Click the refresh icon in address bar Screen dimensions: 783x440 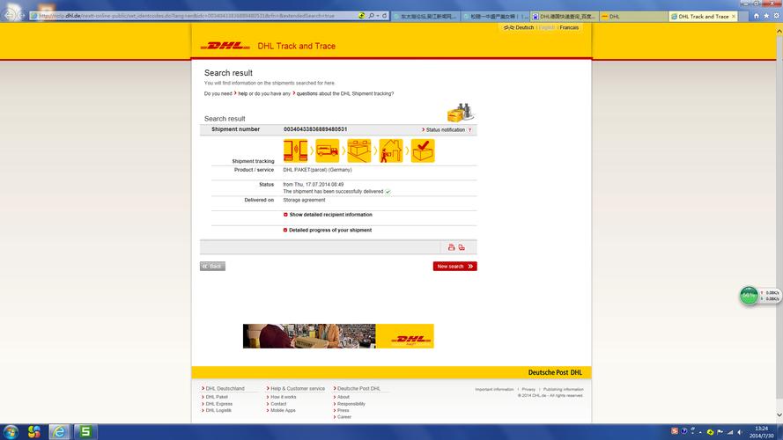(x=385, y=16)
